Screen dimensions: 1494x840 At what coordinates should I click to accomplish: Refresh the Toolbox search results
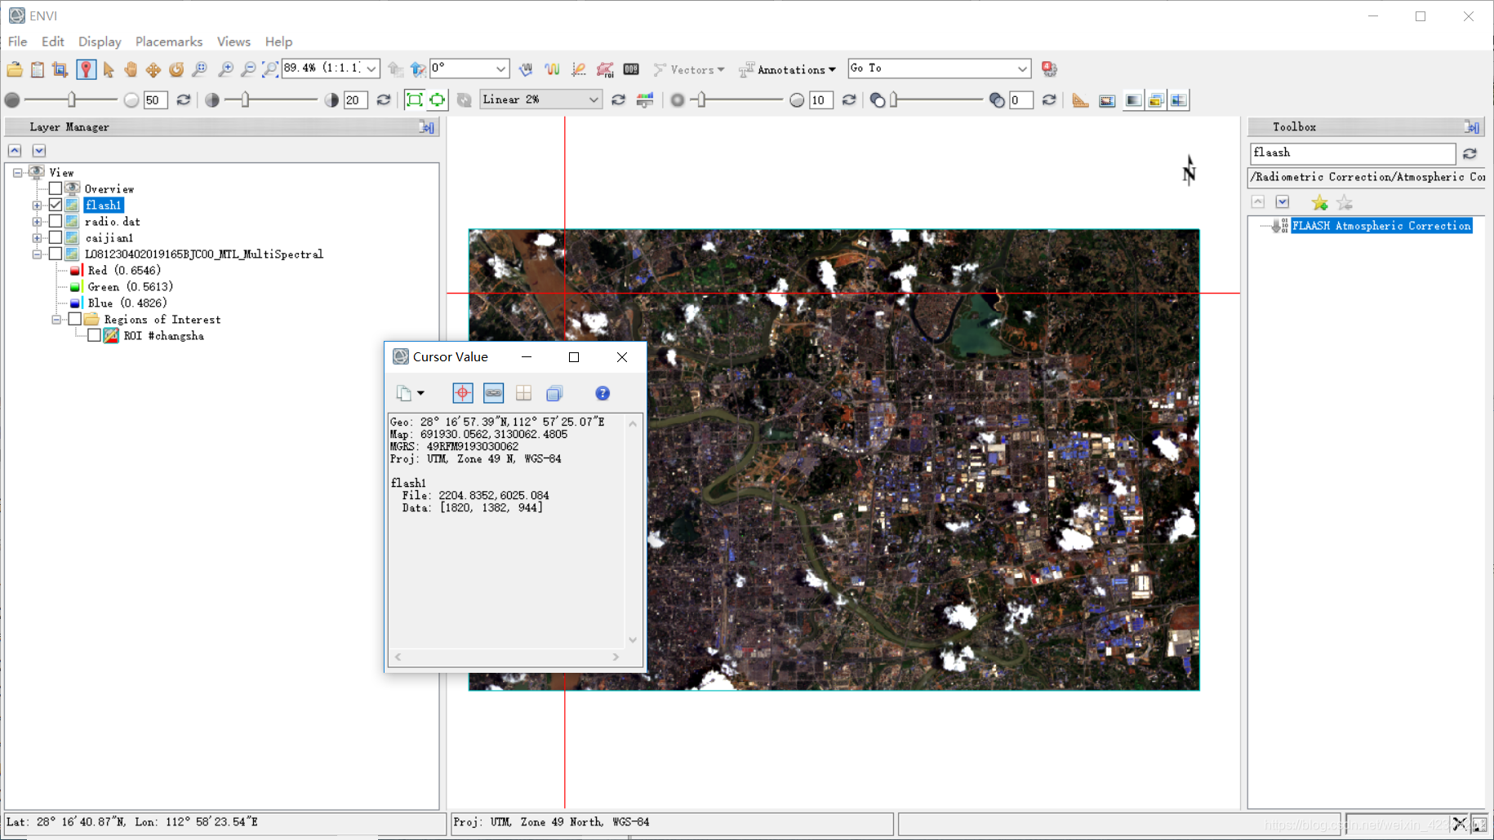click(x=1470, y=153)
